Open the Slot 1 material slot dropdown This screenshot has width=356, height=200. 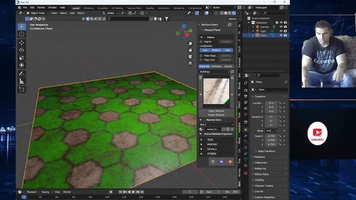tap(216, 124)
